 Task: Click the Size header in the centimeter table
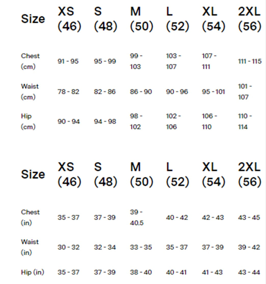click(x=33, y=19)
